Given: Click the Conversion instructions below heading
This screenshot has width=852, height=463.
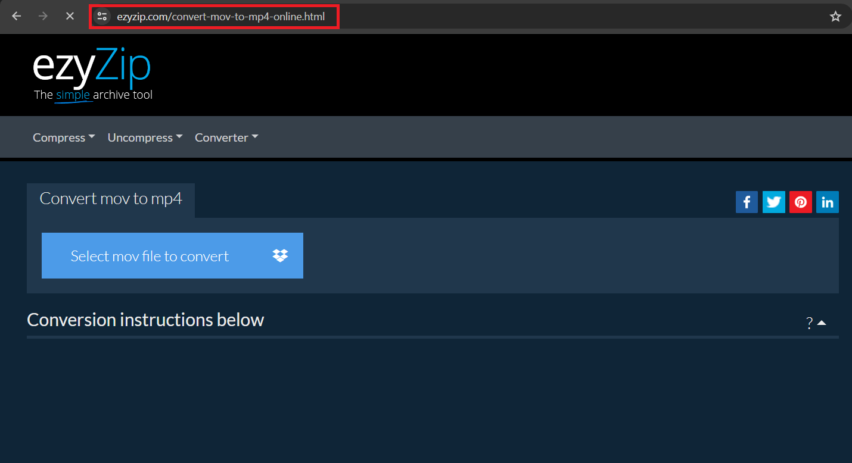Looking at the screenshot, I should coord(145,320).
